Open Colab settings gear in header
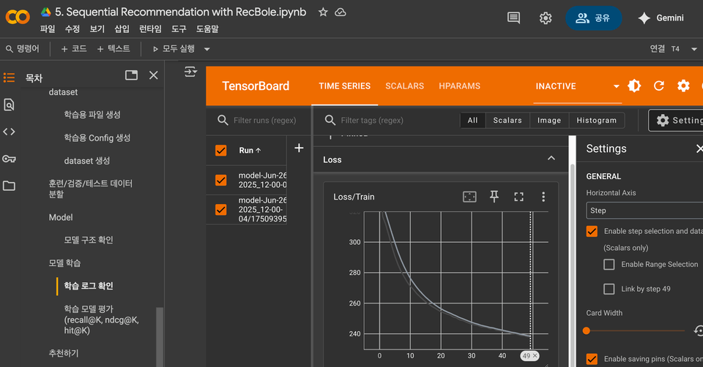 tap(545, 18)
